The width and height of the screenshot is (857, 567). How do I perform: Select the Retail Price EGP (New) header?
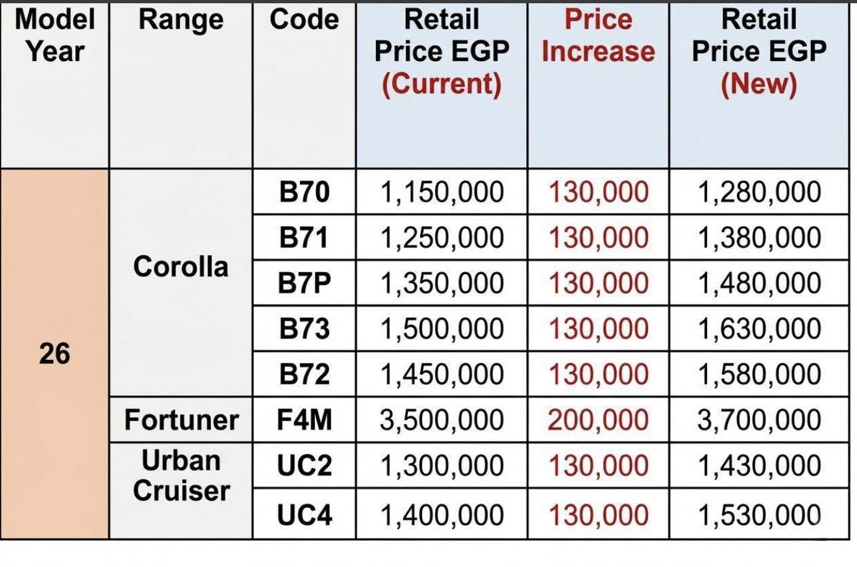(758, 52)
